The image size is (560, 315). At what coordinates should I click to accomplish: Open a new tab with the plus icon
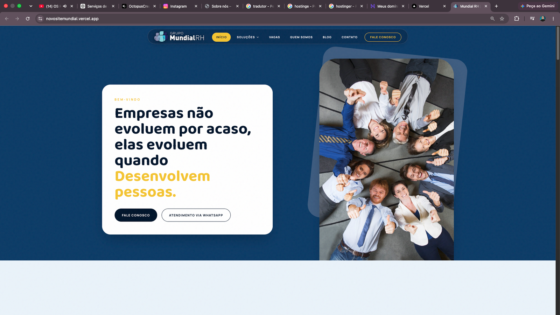[496, 6]
